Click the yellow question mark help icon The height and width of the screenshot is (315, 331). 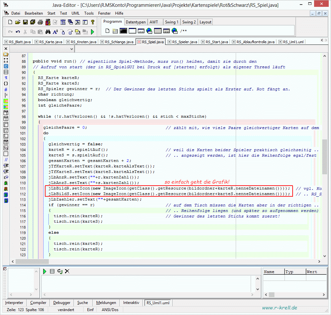click(x=93, y=22)
